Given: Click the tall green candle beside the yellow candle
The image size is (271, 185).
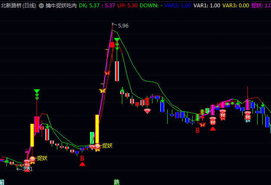Looking at the screenshot, I should [92, 138].
